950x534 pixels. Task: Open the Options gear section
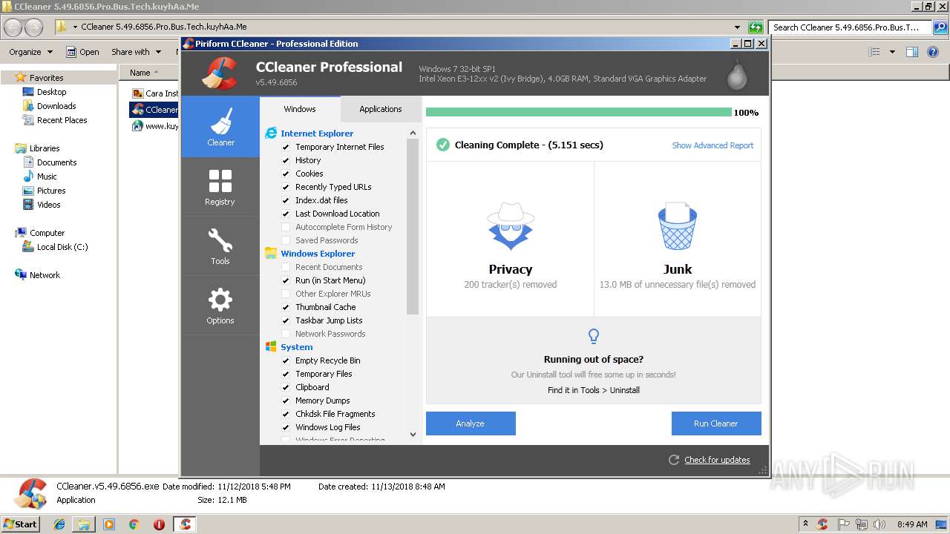(x=220, y=306)
